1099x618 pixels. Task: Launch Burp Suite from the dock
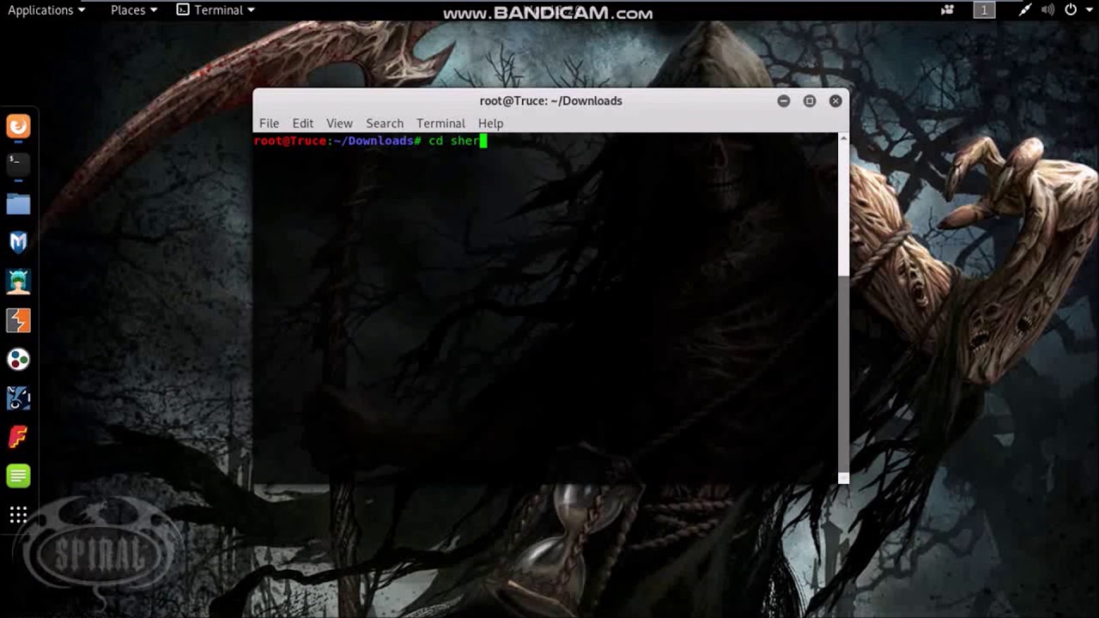pyautogui.click(x=18, y=320)
